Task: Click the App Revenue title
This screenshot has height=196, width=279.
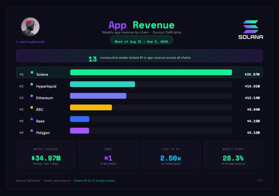Action: click(x=142, y=25)
